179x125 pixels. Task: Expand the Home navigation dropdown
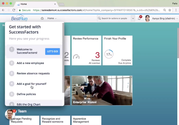pyautogui.click(x=52, y=18)
